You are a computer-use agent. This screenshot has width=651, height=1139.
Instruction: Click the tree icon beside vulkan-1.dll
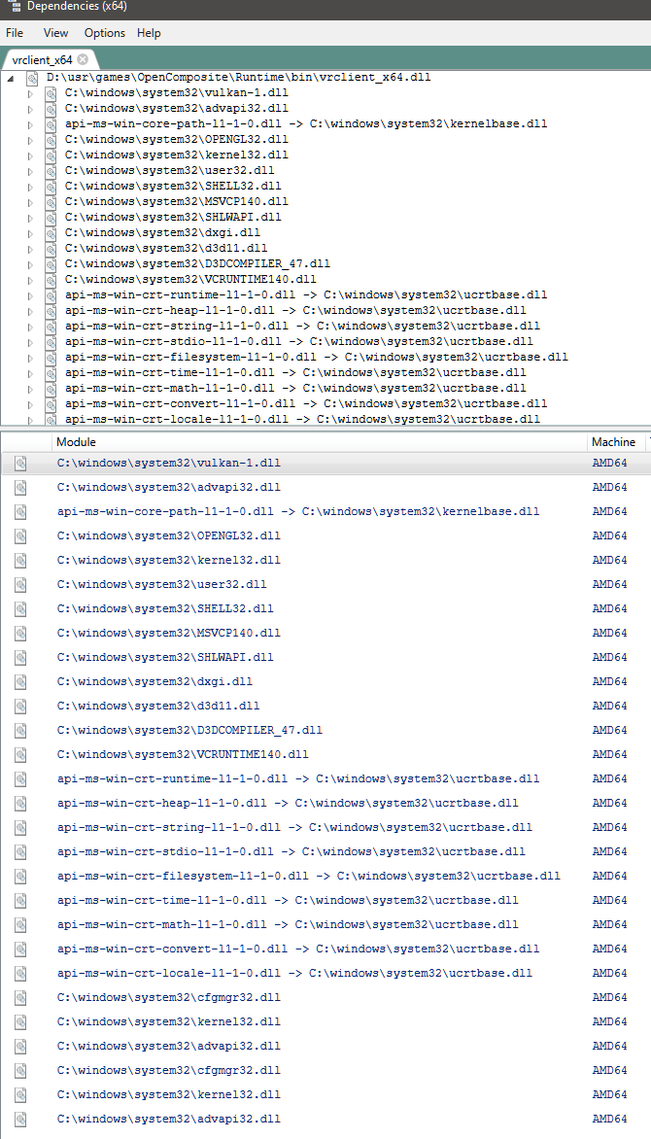tap(51, 93)
